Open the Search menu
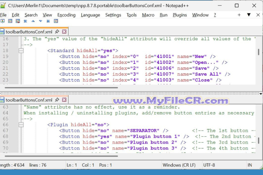 [31, 15]
